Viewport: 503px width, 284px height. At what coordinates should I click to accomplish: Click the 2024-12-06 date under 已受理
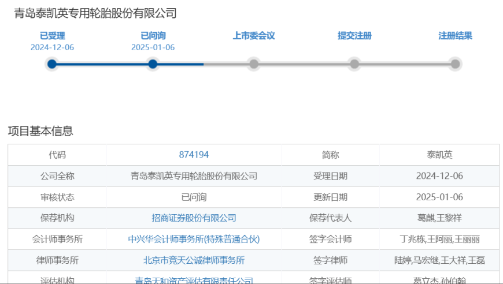52,47
